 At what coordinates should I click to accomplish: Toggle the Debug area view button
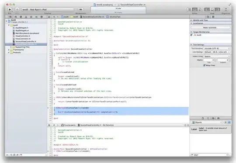coord(212,10)
